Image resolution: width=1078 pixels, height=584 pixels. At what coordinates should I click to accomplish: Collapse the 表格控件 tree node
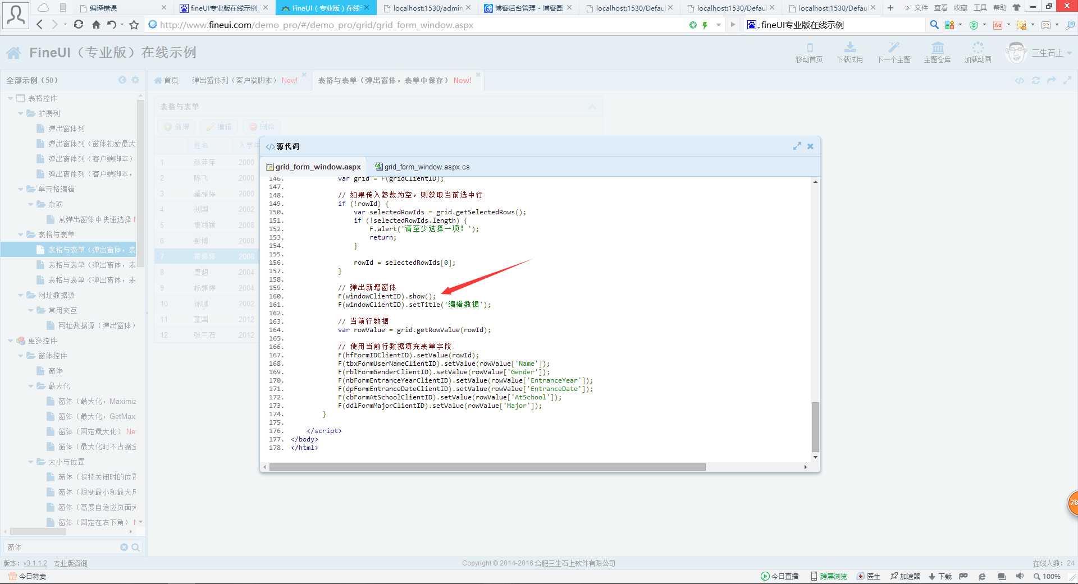(10, 98)
